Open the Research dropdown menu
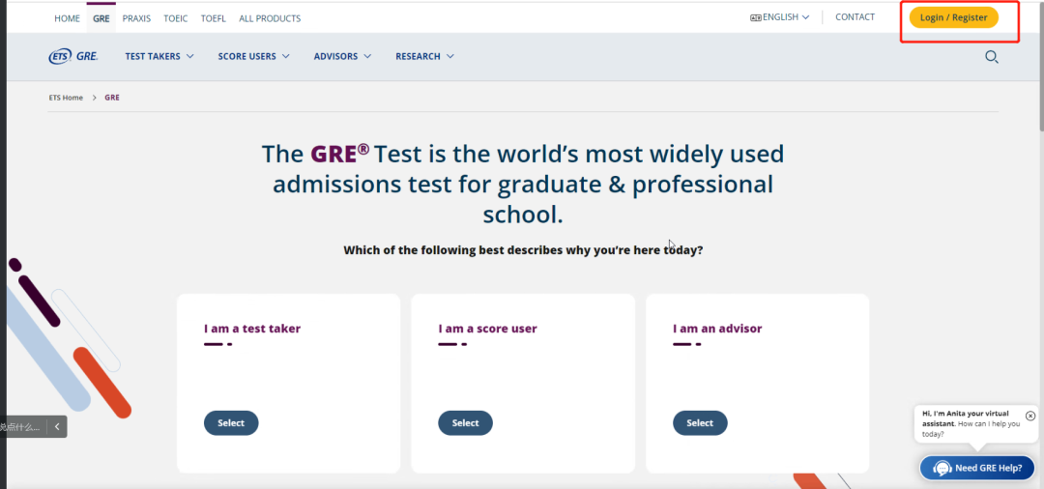The image size is (1044, 489). pyautogui.click(x=424, y=56)
